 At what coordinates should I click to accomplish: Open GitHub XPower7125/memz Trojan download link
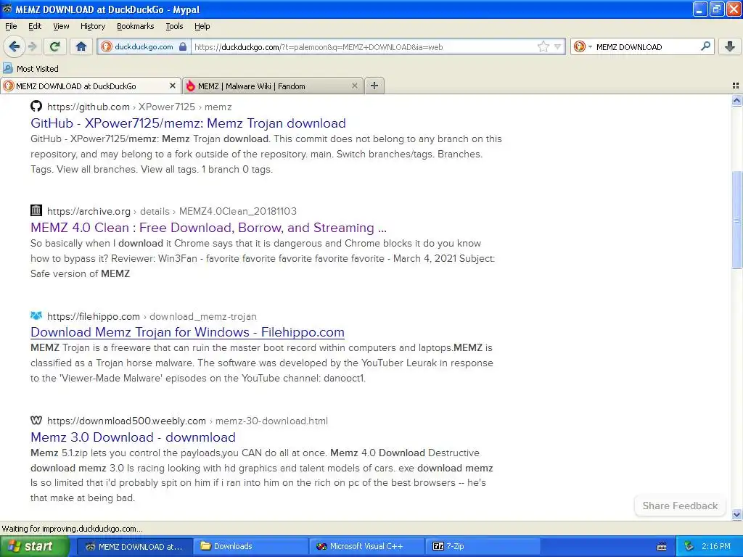point(188,123)
